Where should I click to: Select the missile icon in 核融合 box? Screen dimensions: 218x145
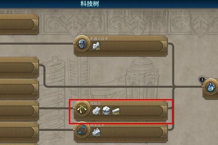click(116, 111)
